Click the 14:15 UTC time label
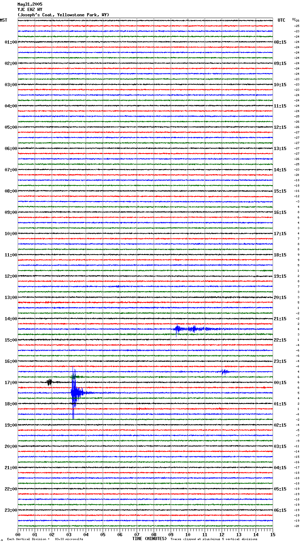 (x=280, y=170)
